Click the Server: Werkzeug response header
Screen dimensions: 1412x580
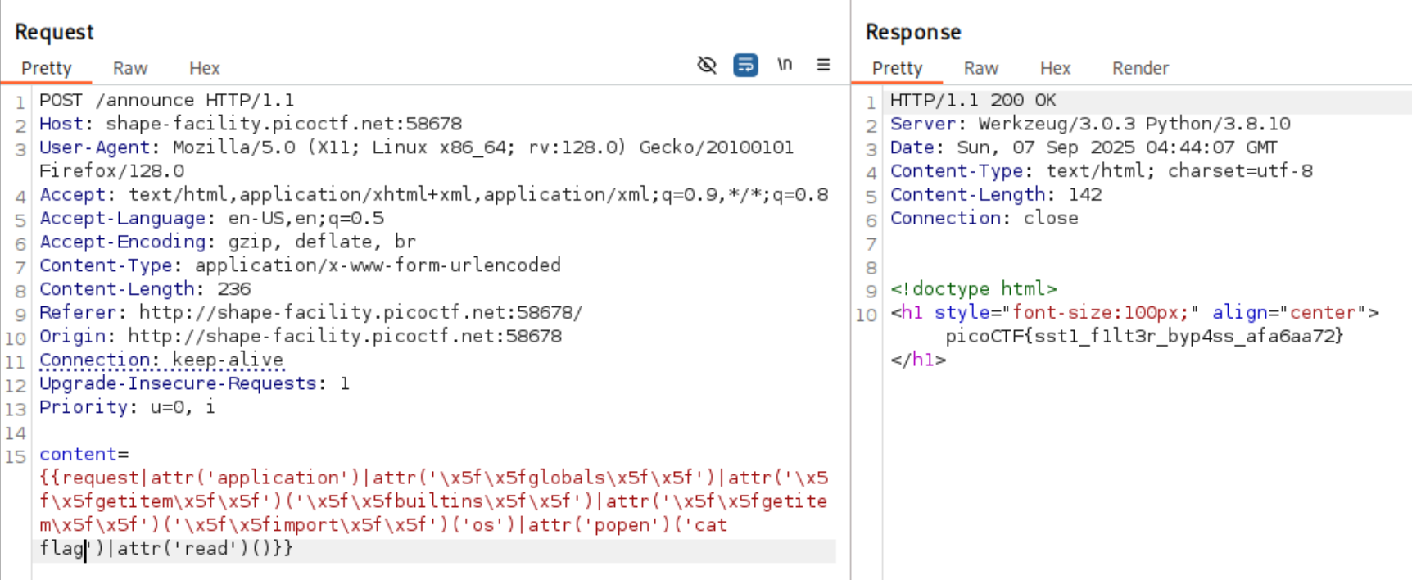(1090, 124)
